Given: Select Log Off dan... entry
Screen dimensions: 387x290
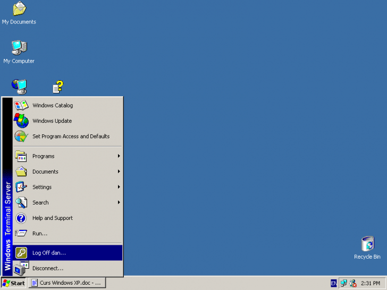Looking at the screenshot, I should tap(68, 253).
